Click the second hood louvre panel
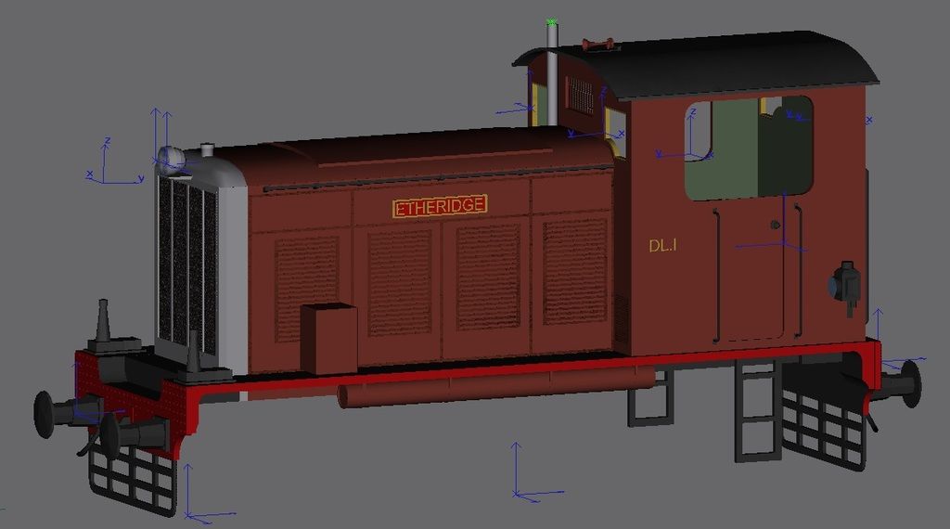Viewport: 950px width, 529px height. [x=399, y=282]
